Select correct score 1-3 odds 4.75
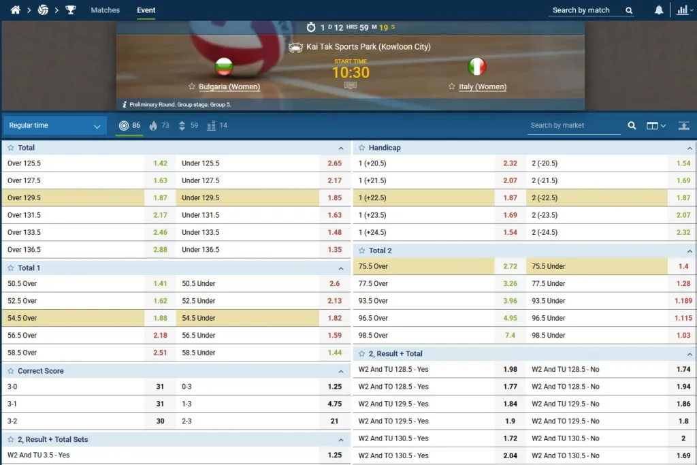 point(334,404)
